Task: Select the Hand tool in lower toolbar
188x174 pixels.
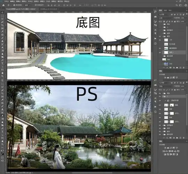Action: (x=2, y=141)
